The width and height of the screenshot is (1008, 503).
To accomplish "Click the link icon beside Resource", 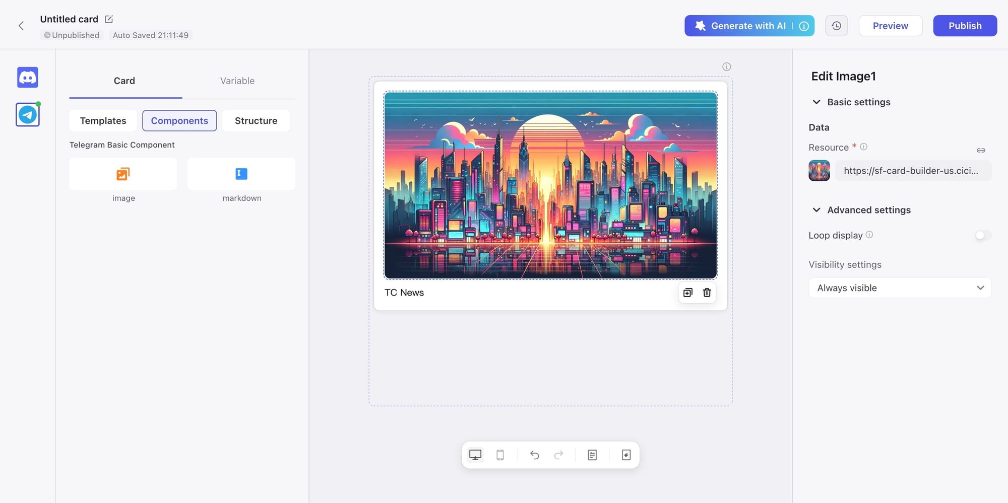I will tap(981, 150).
